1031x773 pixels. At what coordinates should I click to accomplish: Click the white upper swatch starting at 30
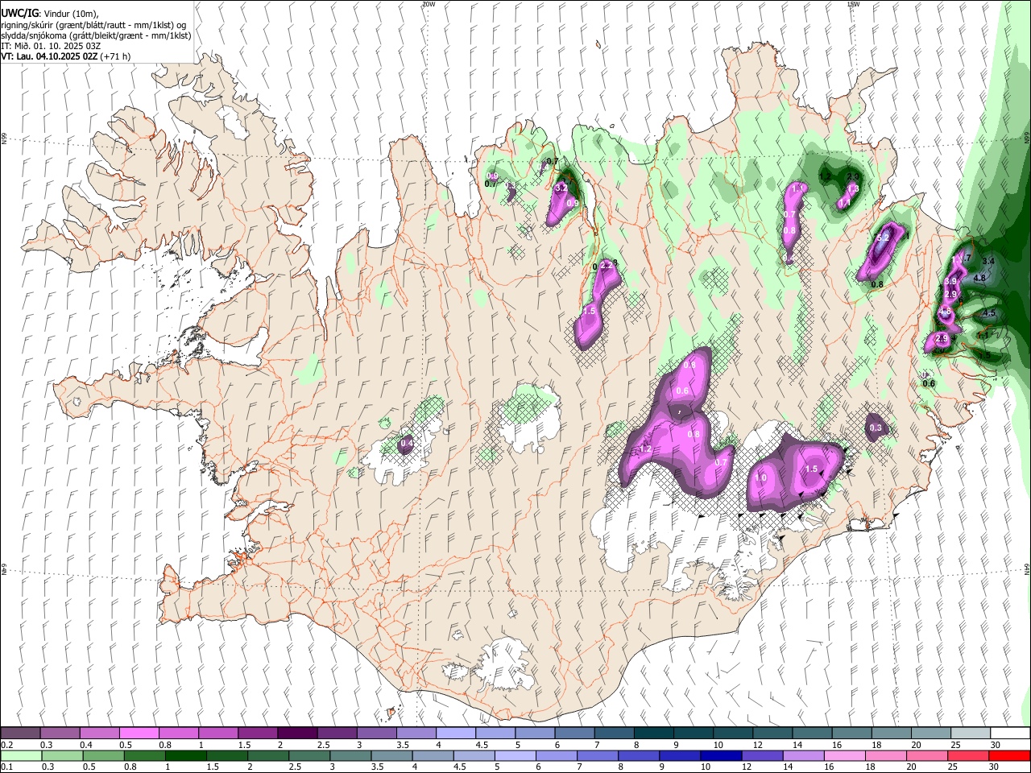(1010, 733)
